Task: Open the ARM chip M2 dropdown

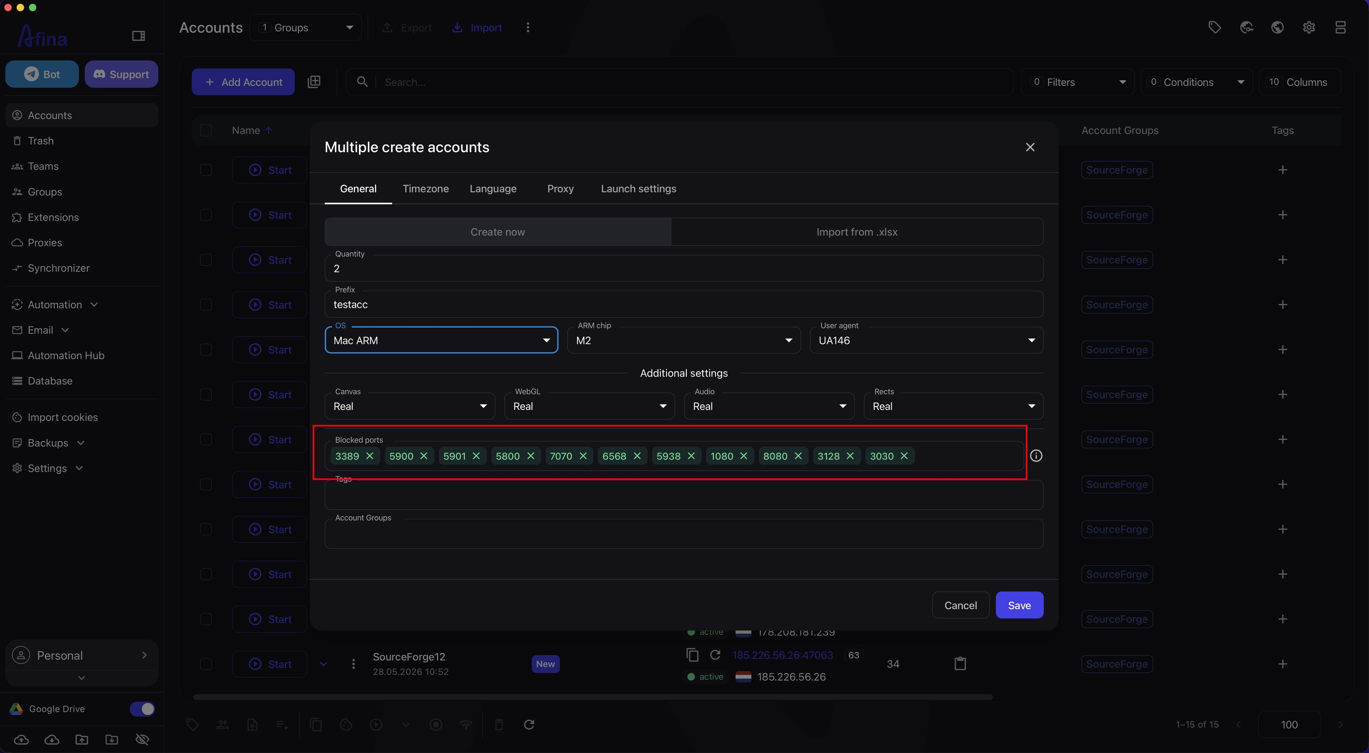Action: (683, 340)
